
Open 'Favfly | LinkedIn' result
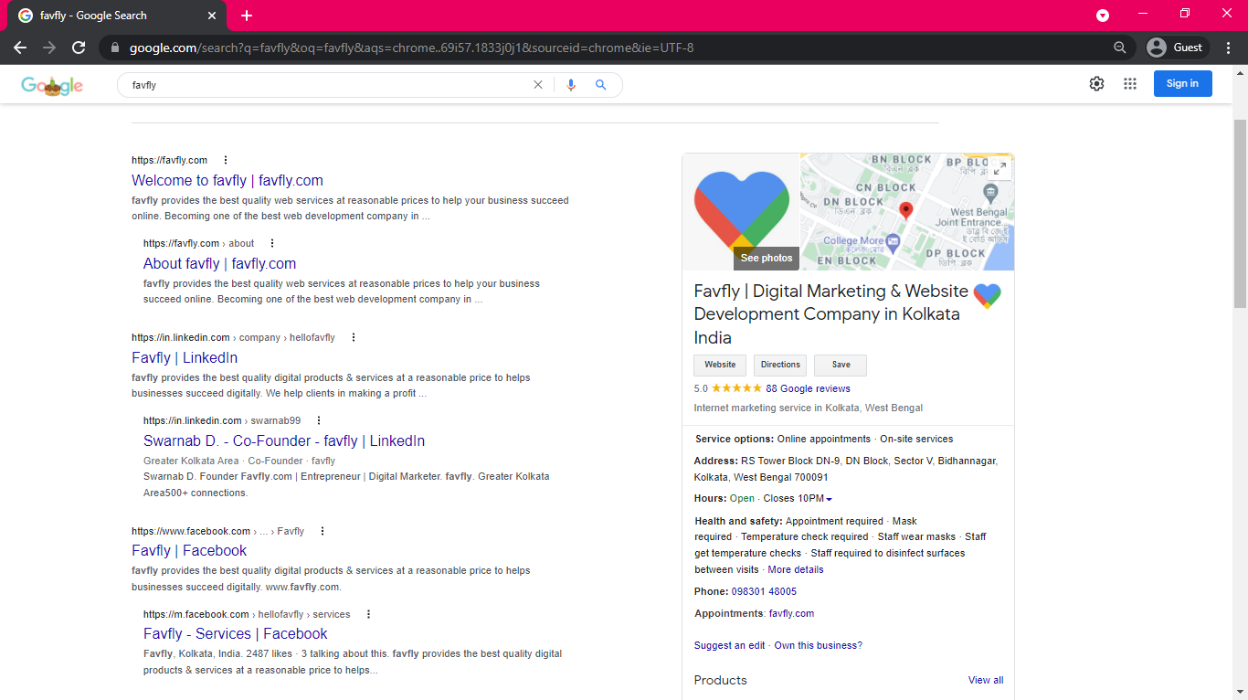click(x=185, y=358)
